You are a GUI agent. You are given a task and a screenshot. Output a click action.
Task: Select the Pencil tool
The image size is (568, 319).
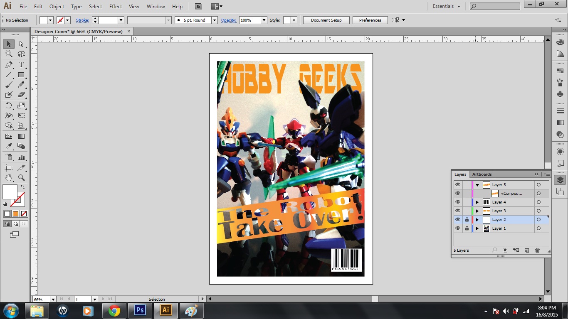(x=21, y=85)
